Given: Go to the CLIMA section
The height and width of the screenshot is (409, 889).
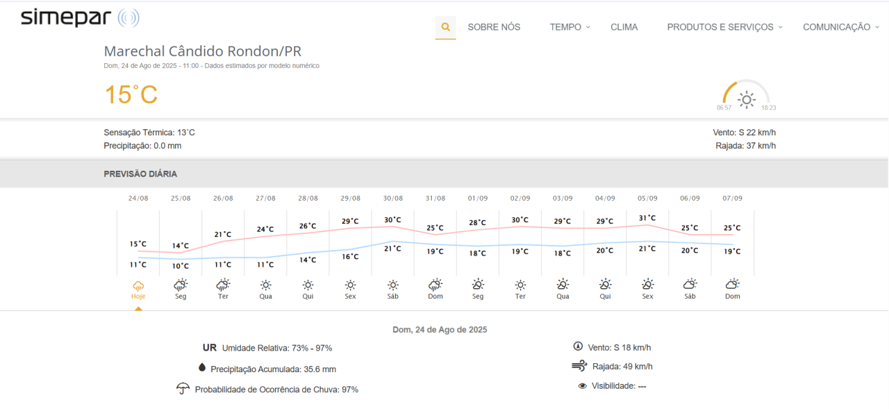Looking at the screenshot, I should pyautogui.click(x=624, y=27).
